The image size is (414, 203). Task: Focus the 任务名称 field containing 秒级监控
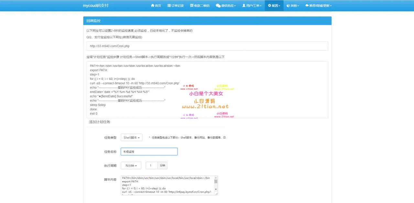click(149, 151)
